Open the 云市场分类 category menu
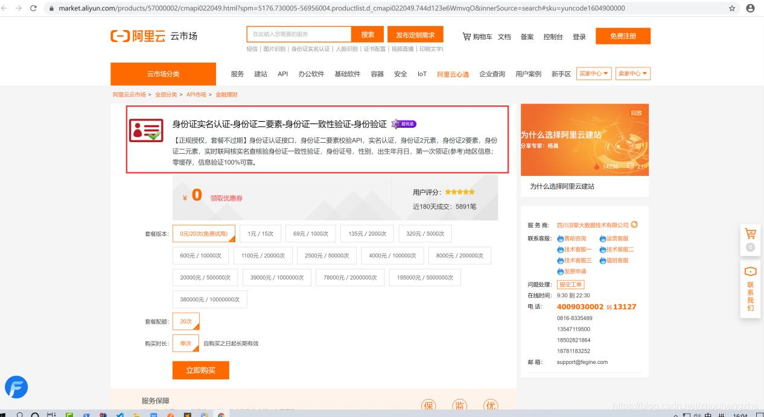The width and height of the screenshot is (764, 417). coord(163,74)
